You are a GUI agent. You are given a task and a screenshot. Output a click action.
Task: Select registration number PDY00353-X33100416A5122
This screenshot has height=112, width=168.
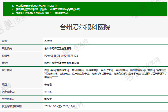pyautogui.click(x=61, y=56)
